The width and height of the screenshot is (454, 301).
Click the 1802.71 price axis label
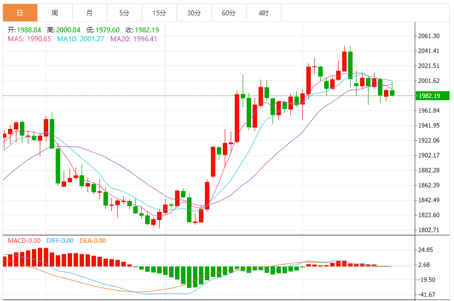(x=429, y=230)
